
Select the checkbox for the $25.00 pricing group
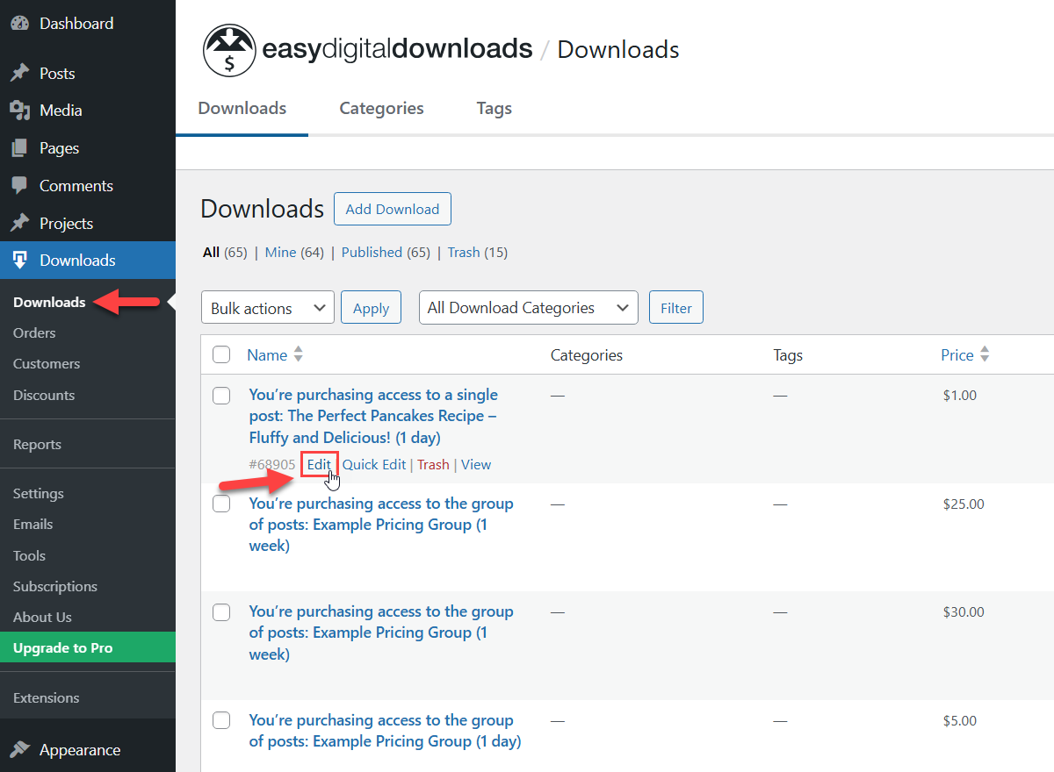pos(221,504)
